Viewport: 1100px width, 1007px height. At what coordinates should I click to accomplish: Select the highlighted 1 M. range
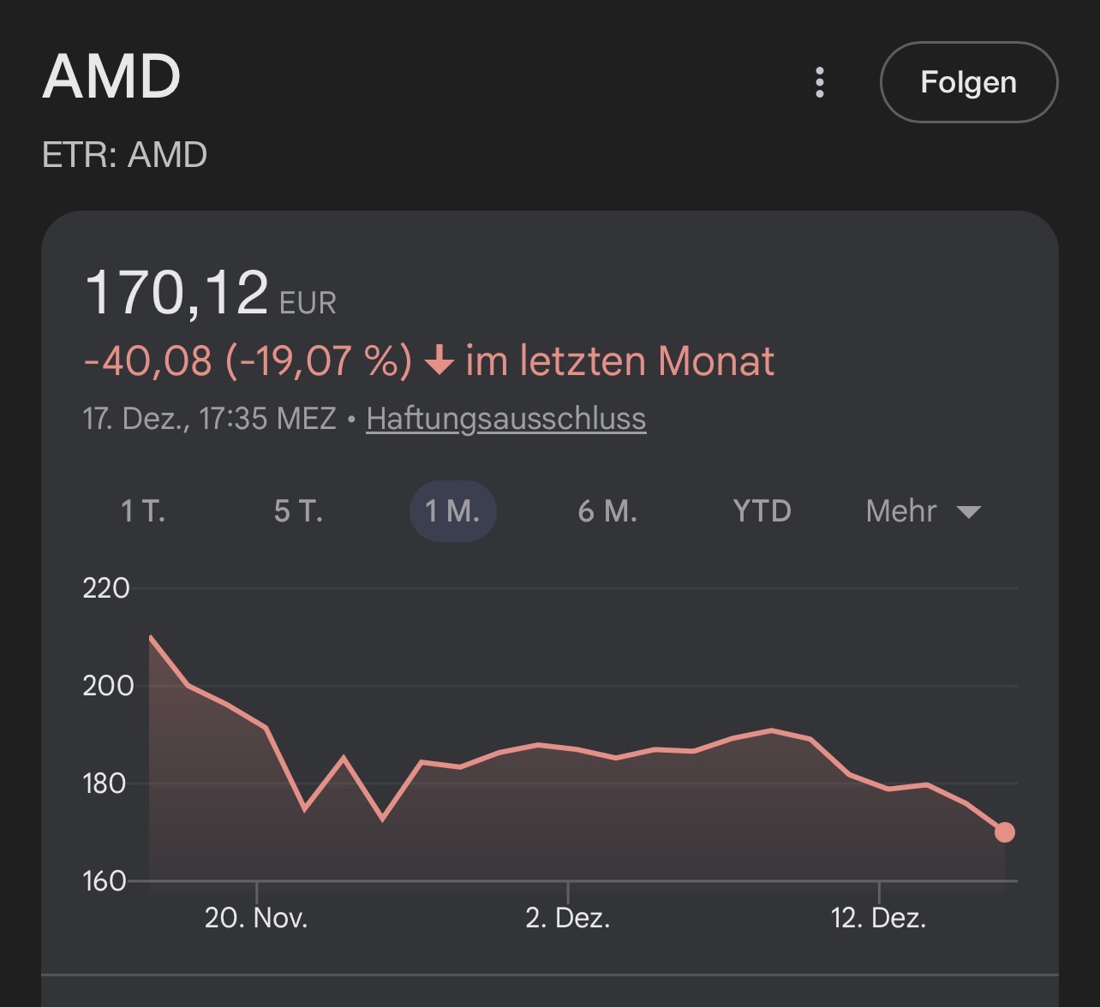point(452,511)
